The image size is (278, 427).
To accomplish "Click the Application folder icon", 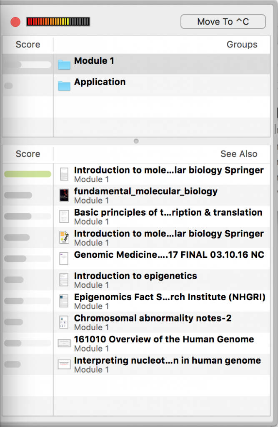I will (x=64, y=86).
